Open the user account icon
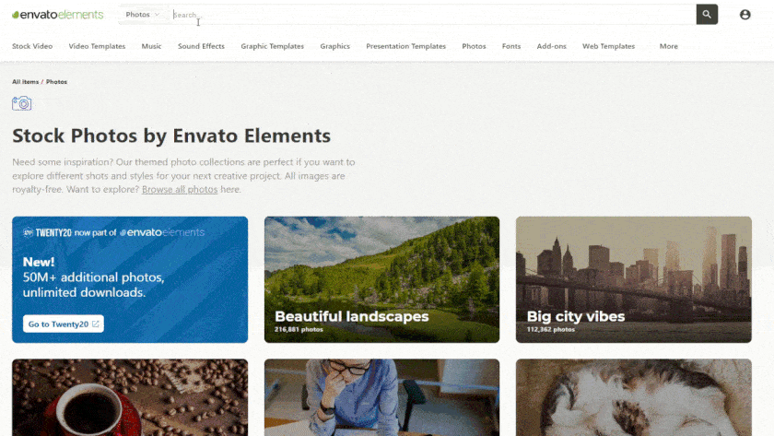The height and width of the screenshot is (436, 774). 745,15
